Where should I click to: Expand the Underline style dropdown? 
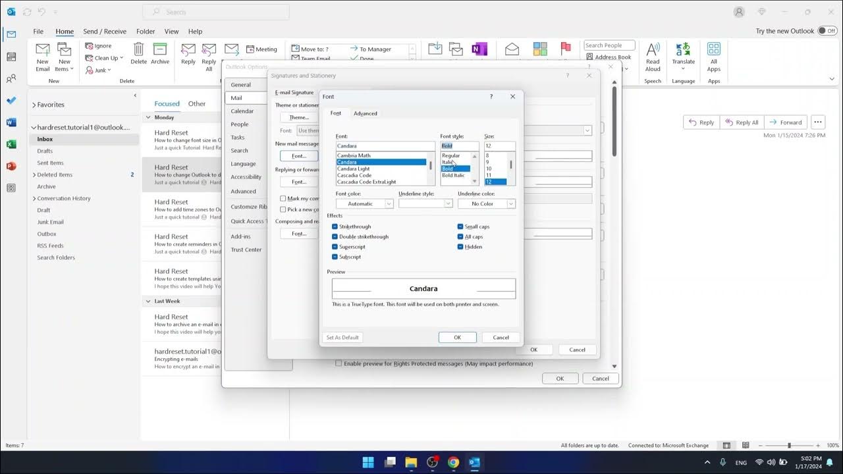[425, 204]
